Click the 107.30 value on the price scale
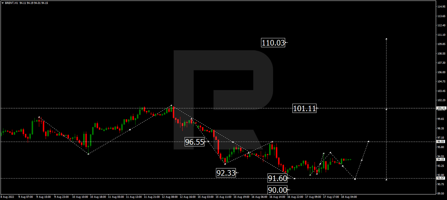Screen dimensions: 447x200 pyautogui.click(x=441, y=63)
